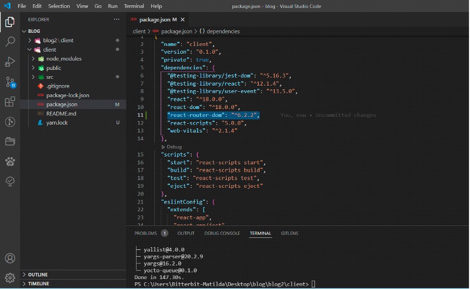Image resolution: width=470 pixels, height=289 pixels.
Task: Click the Explorer more actions ellipsis
Action: pos(116,19)
